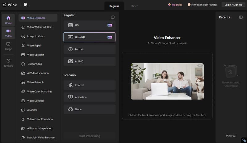
Task: Choose the Video Upscaler tool
Action: [38, 55]
